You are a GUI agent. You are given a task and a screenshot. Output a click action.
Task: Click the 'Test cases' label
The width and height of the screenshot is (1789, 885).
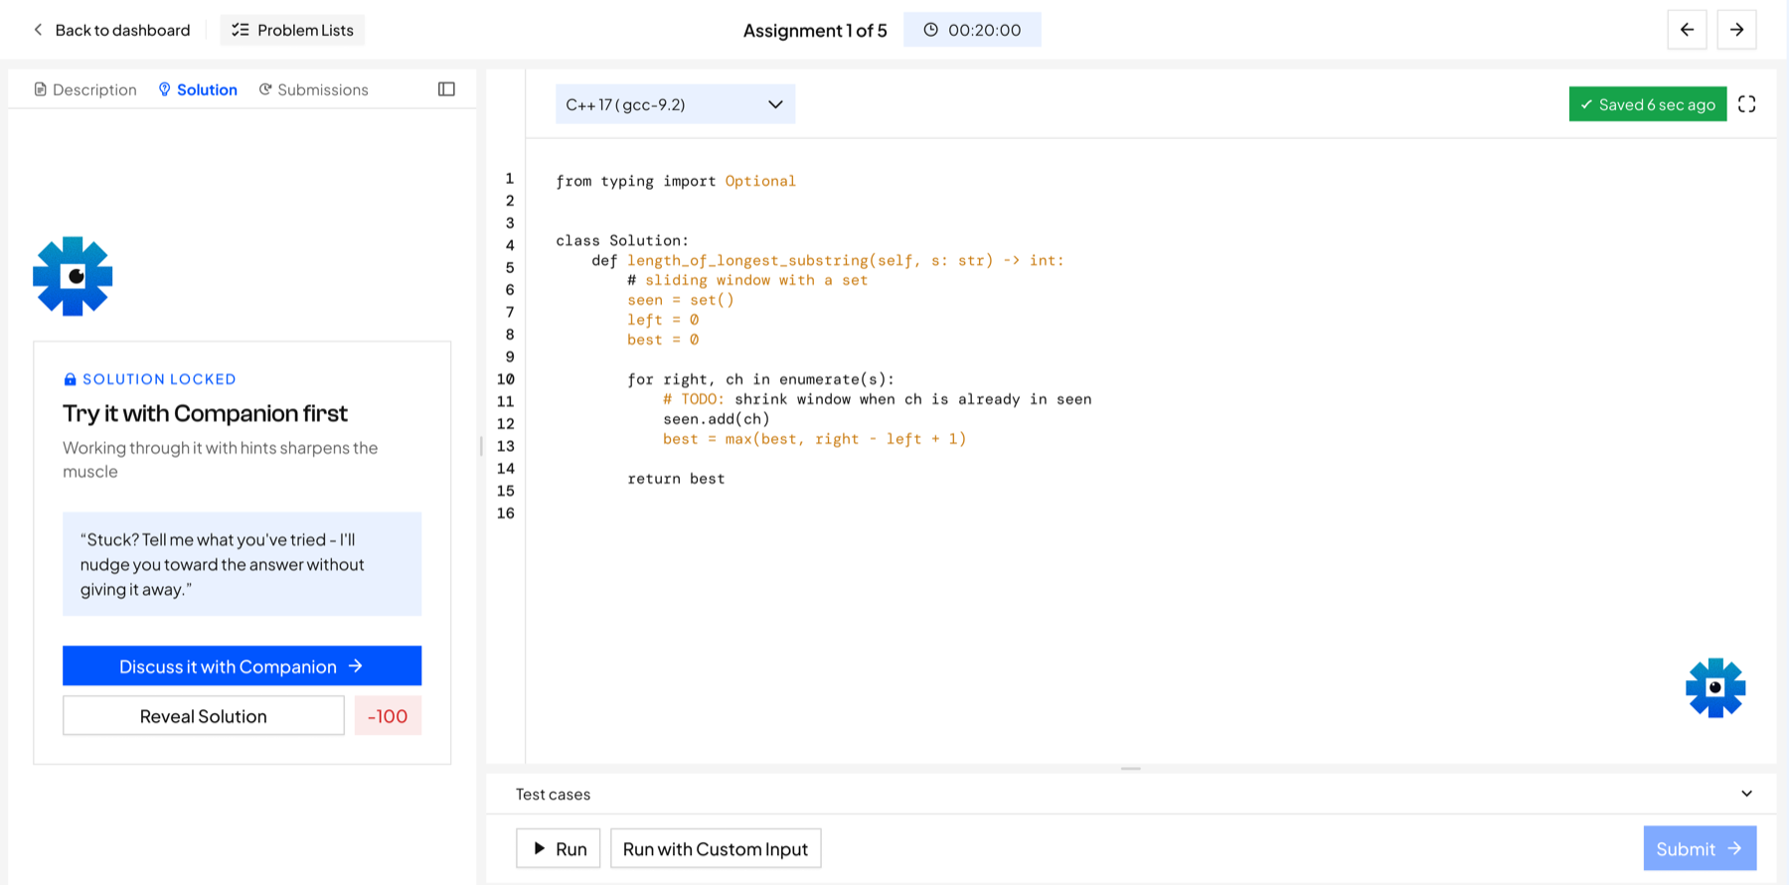click(x=553, y=794)
